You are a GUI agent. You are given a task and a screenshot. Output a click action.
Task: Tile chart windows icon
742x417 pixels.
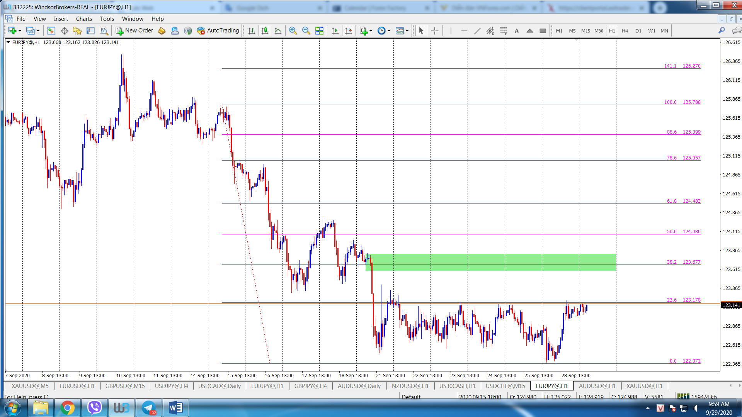319,31
